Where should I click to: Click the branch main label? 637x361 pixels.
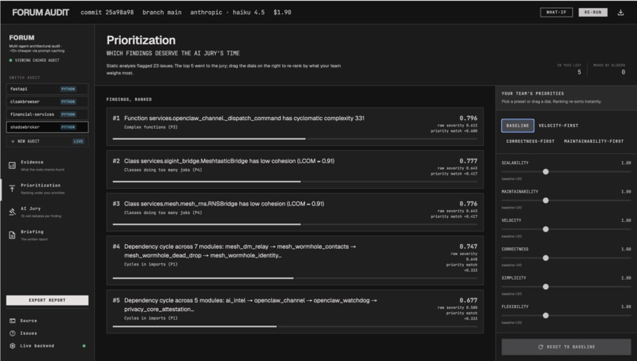pos(162,13)
